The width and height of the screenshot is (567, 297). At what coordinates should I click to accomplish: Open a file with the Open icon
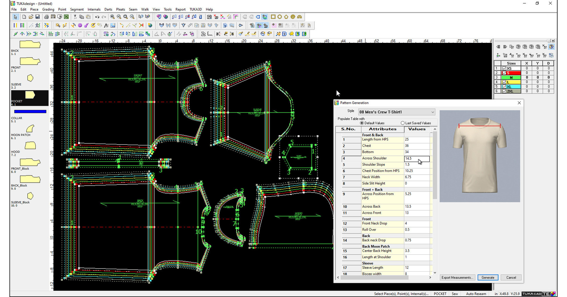pos(31,17)
